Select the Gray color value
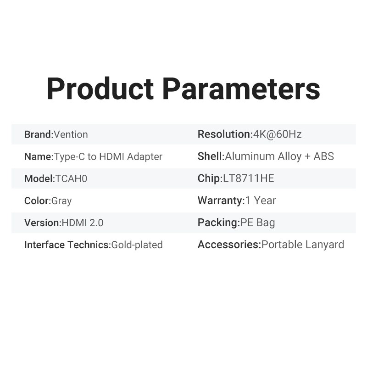Viewport: 367px width, 367px height. pyautogui.click(x=61, y=200)
